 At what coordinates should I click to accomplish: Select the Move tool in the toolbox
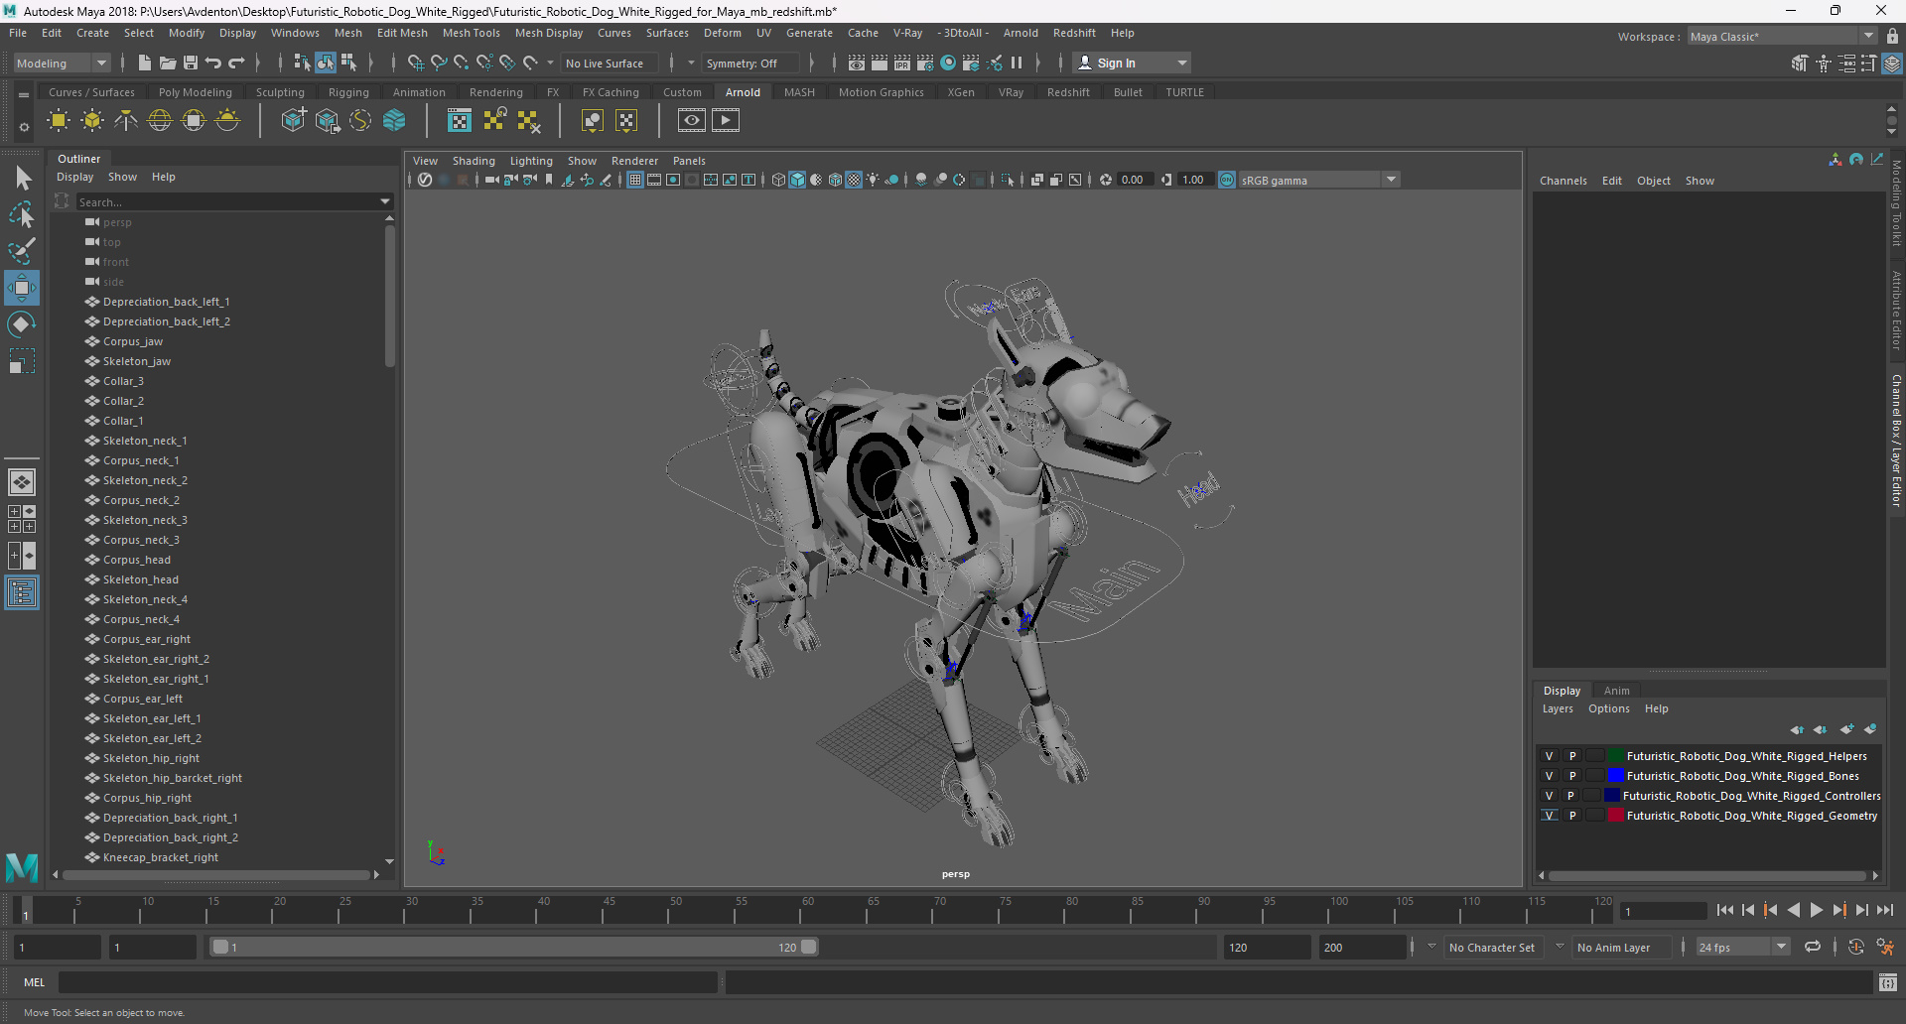22,289
